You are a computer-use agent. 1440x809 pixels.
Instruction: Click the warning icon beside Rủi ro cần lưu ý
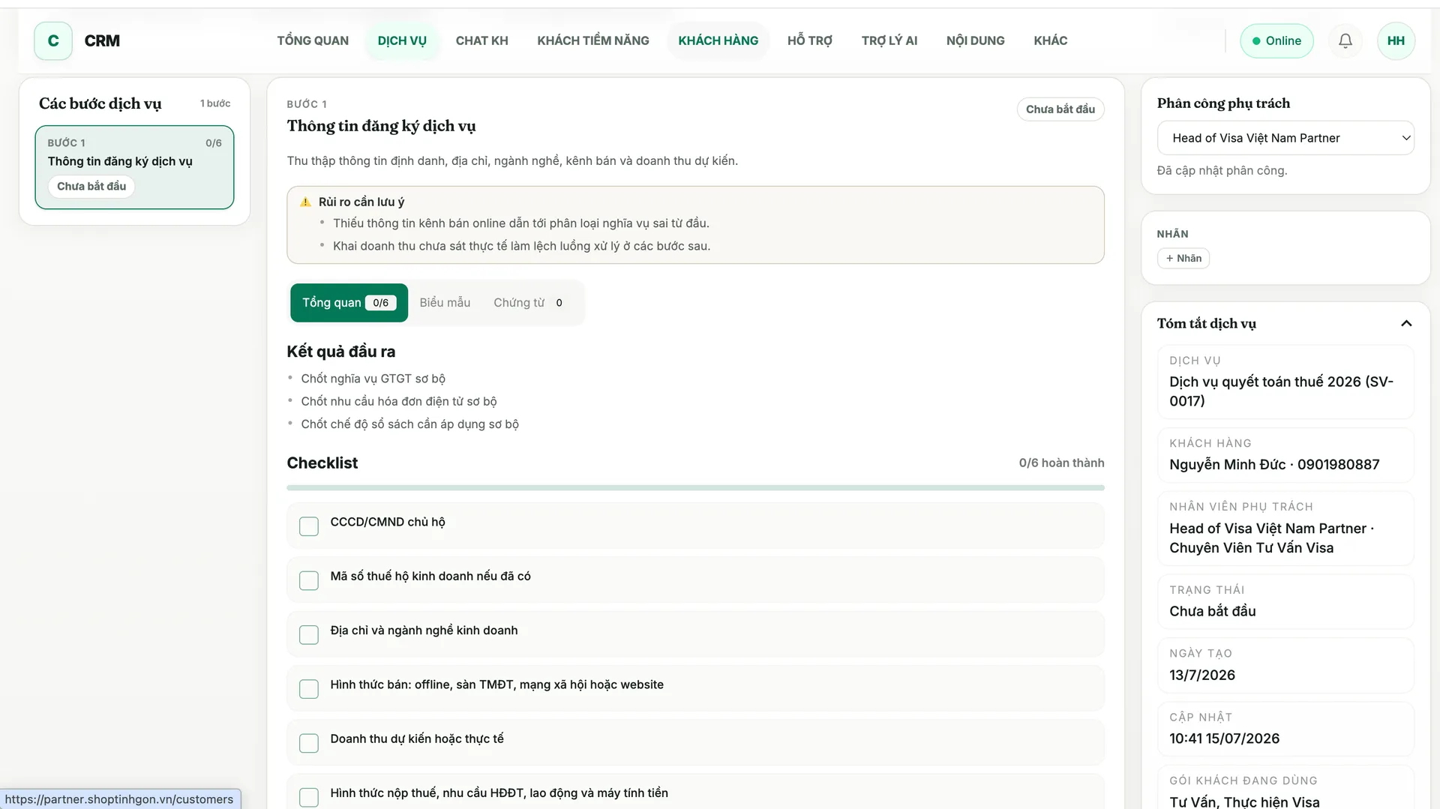click(306, 202)
